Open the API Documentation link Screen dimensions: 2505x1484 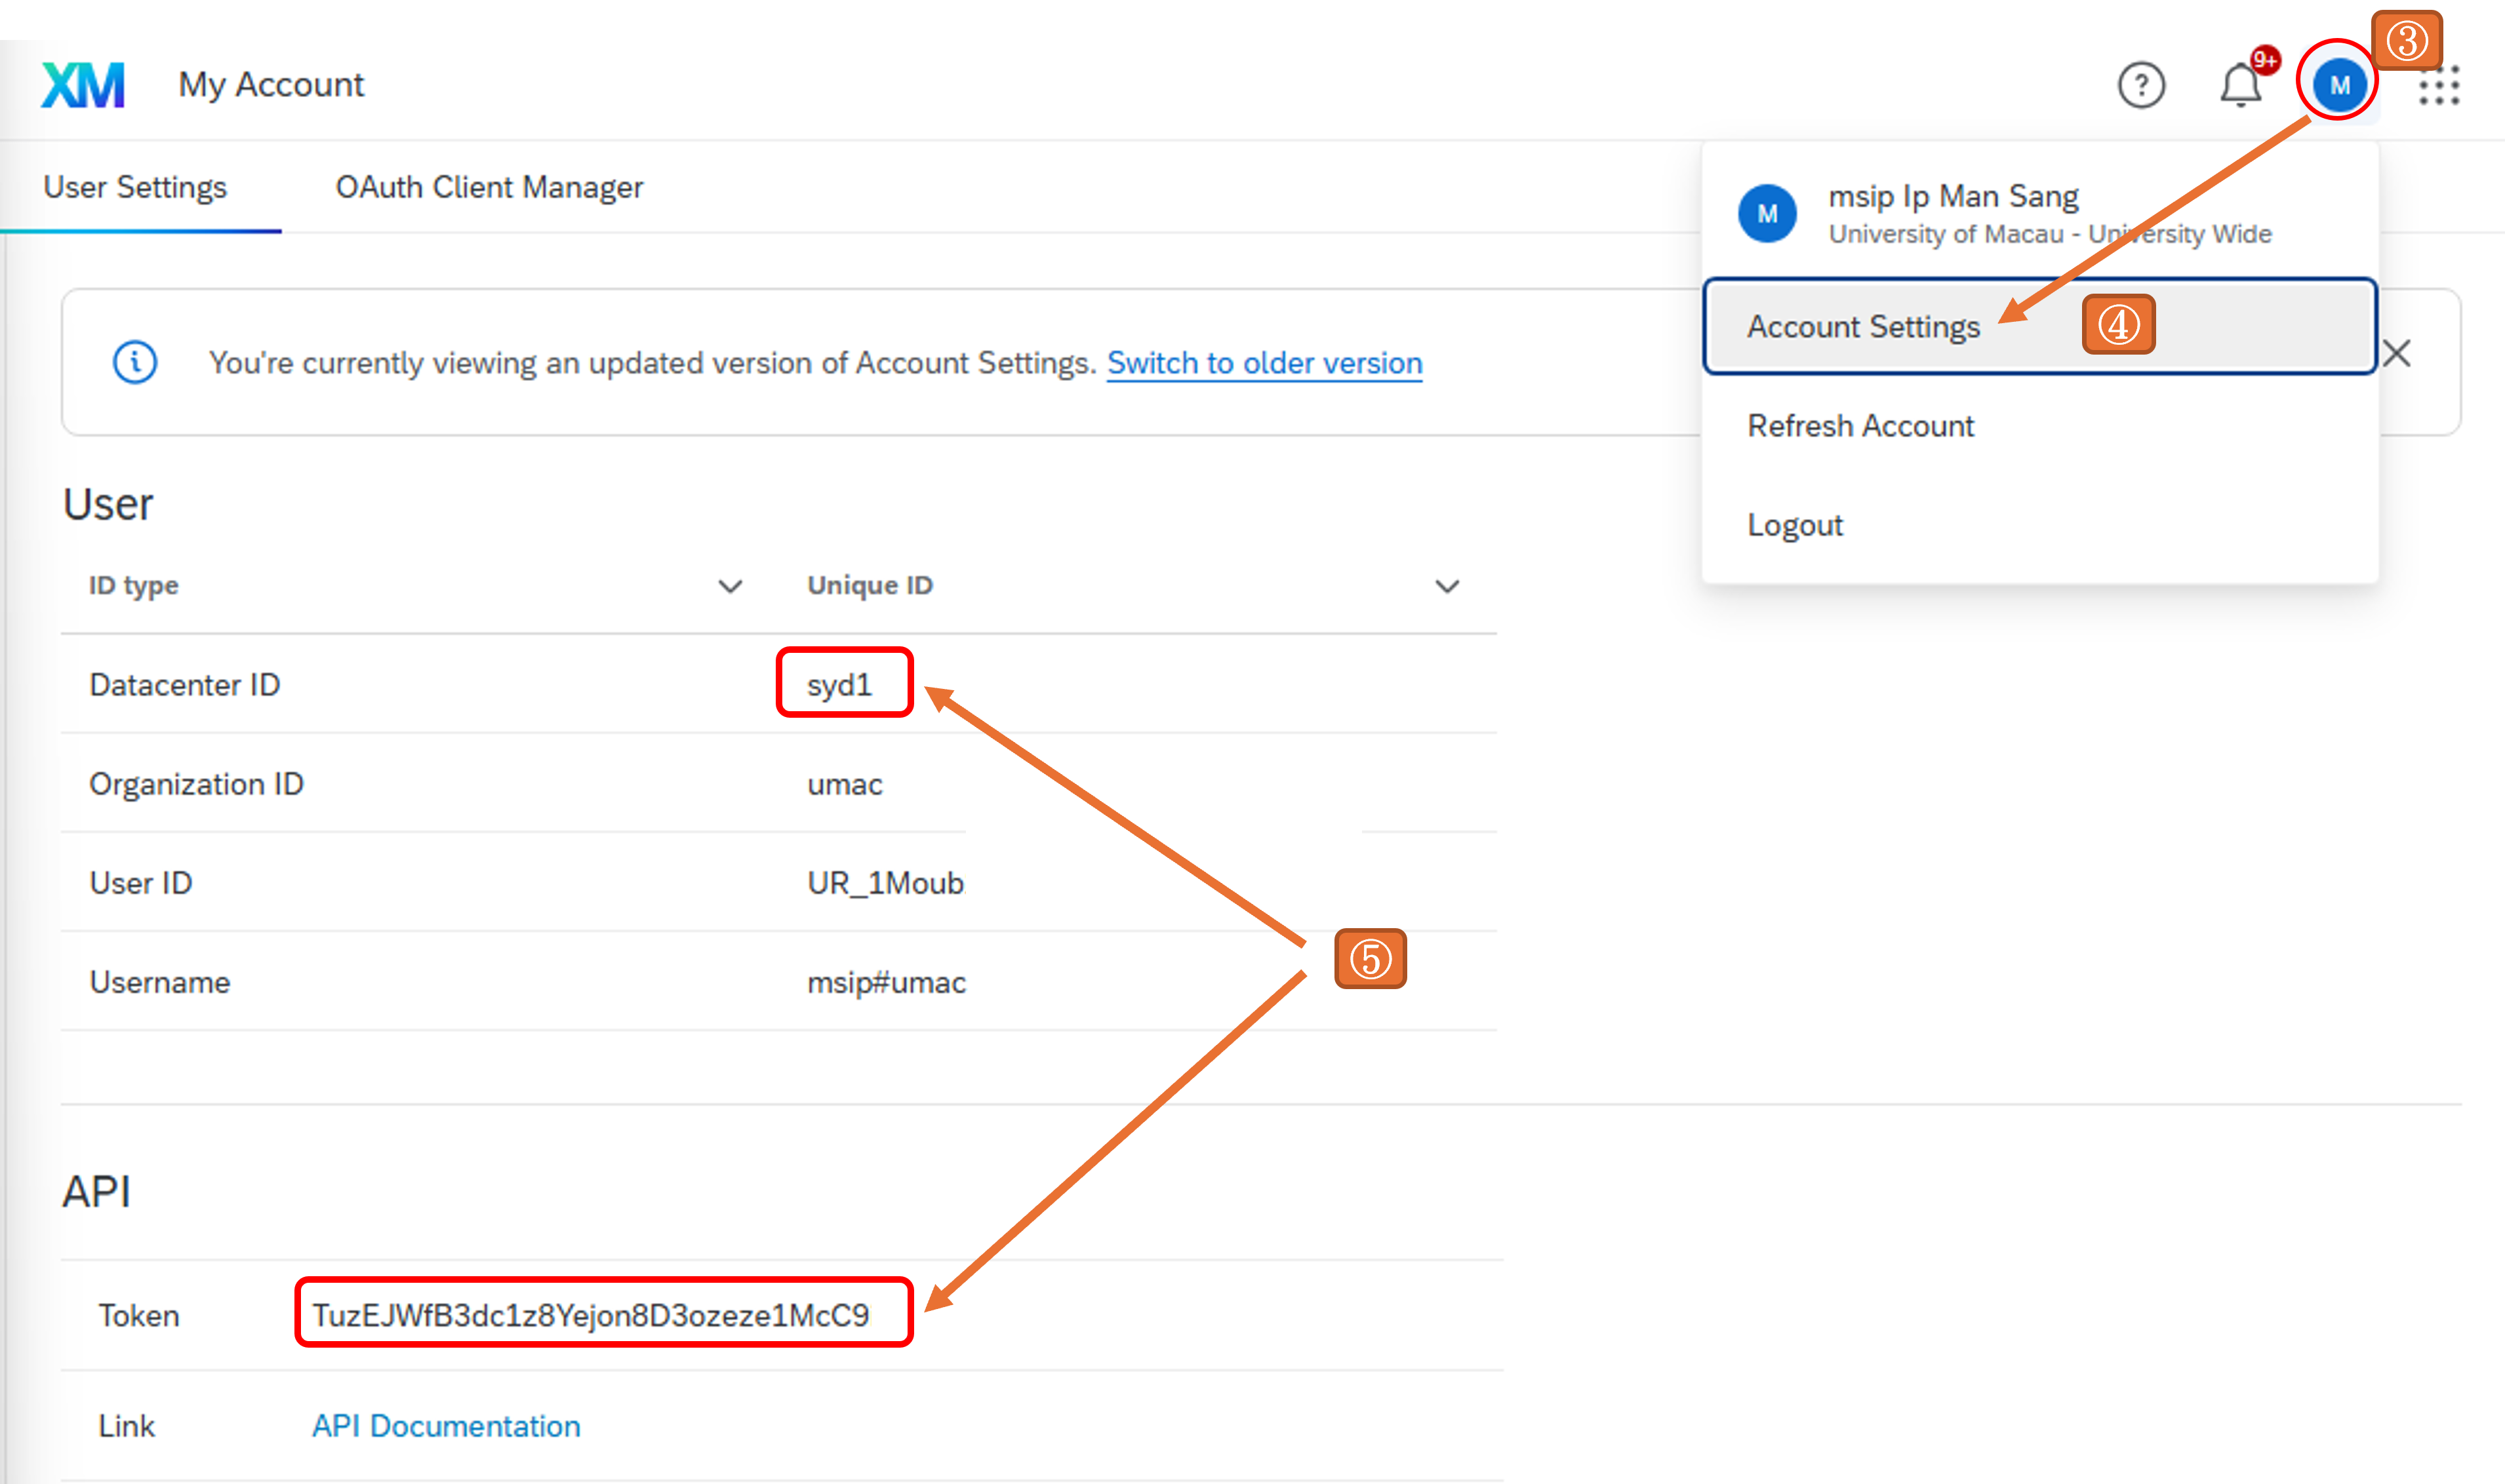pos(446,1426)
